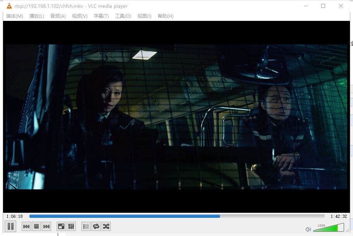
Task: Toggle shuffle random playback
Action: (106, 226)
